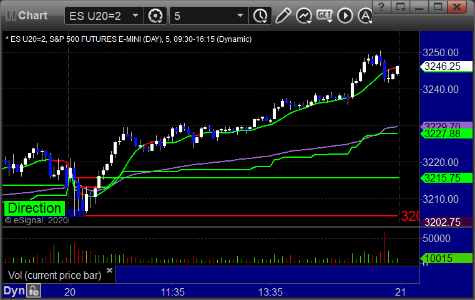Close the Vol study panel with X
This screenshot has width=475, height=300.
coord(110,270)
